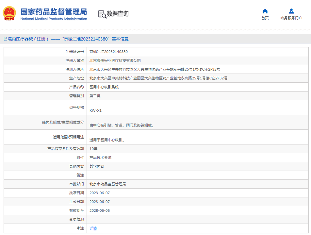This screenshot has width=311, height=235.
Task: Select 北京市药品监督管理局 approval department
Action: point(108,184)
